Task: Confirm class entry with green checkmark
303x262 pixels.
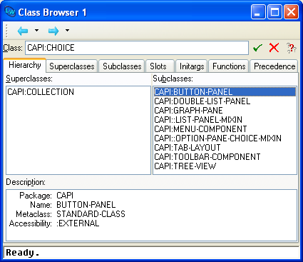Action: click(257, 48)
